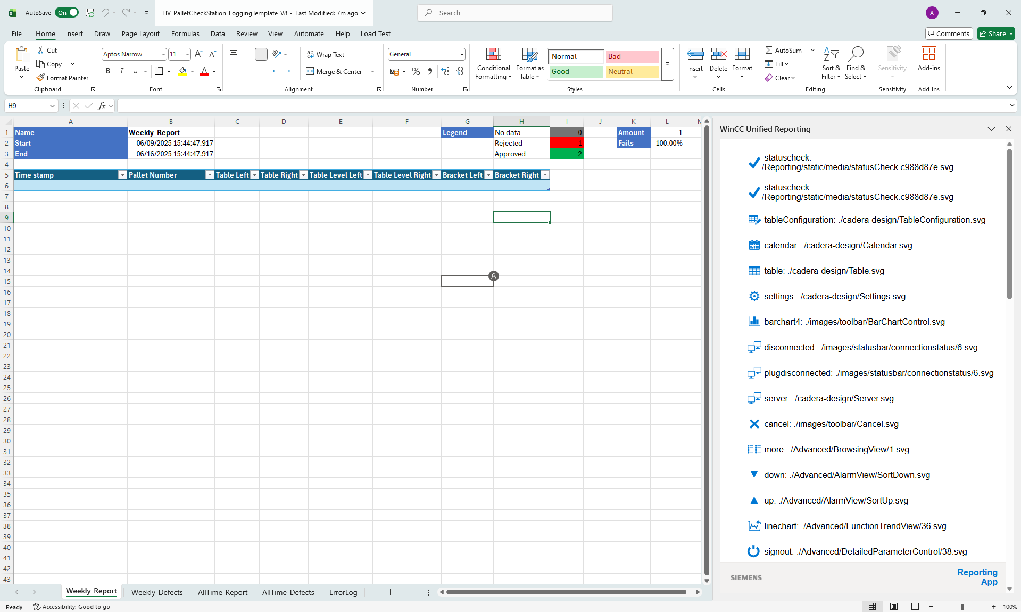Open the font name dropdown Aptos Narrow
Screen dimensions: 1021x612
[x=163, y=54]
